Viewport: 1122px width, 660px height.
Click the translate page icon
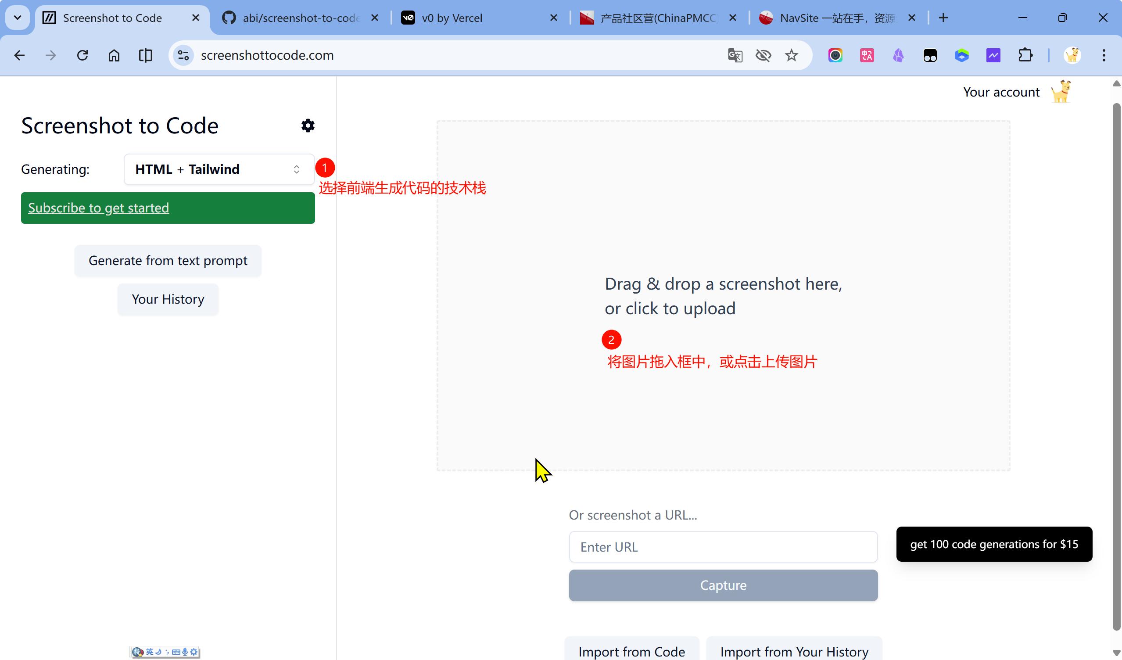(735, 55)
